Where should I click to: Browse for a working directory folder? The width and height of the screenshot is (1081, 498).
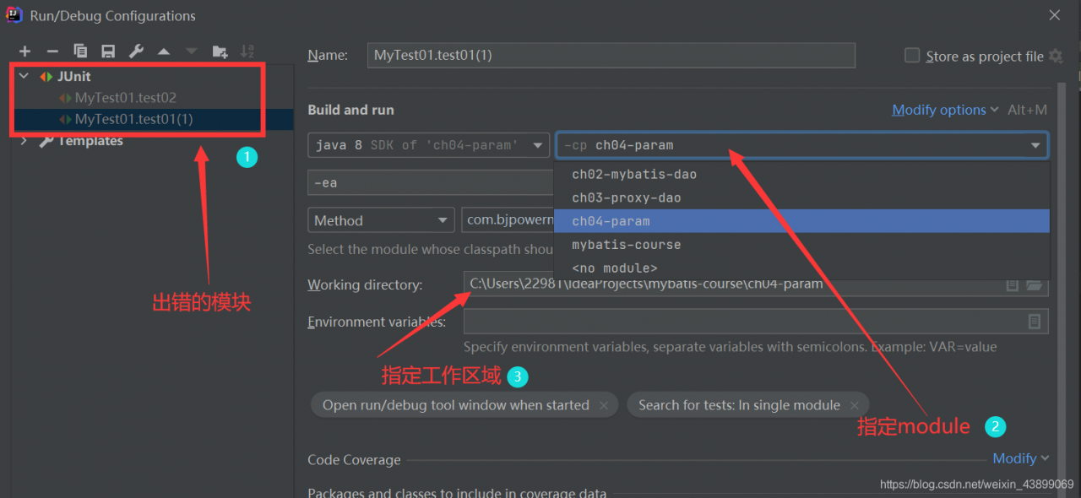click(1034, 285)
